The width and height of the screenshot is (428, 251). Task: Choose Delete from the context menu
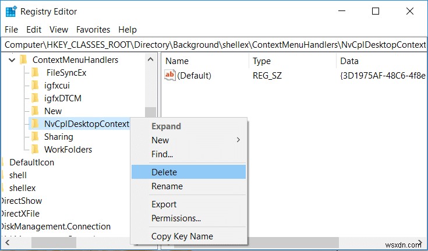(164, 172)
